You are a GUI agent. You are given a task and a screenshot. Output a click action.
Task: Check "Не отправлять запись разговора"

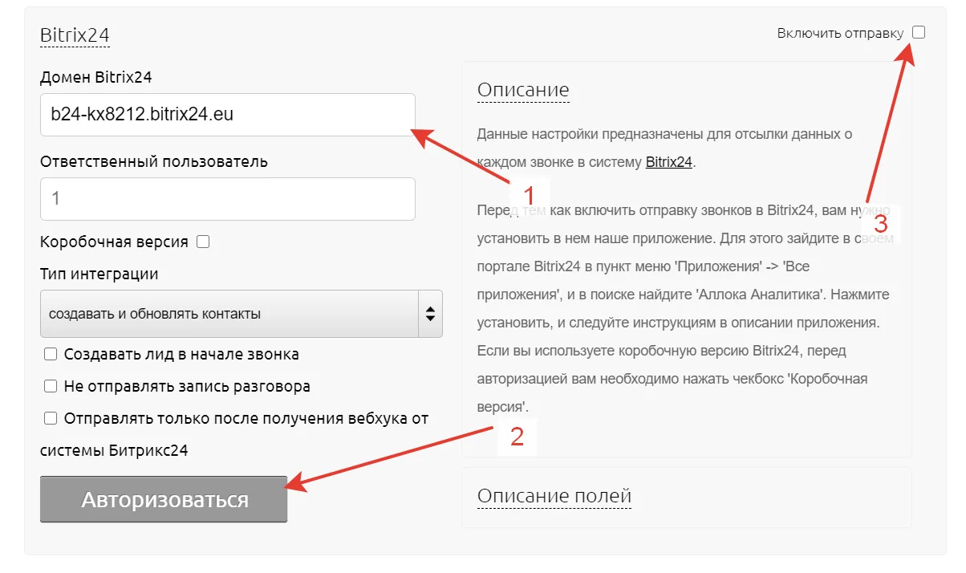[x=51, y=386]
